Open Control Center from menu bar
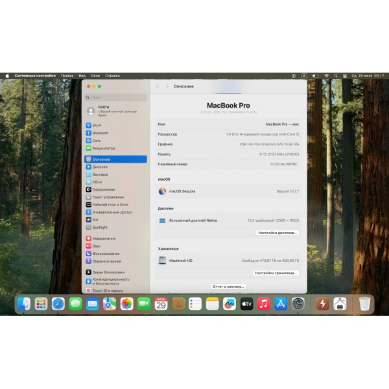This screenshot has width=389, height=389. (x=345, y=76)
